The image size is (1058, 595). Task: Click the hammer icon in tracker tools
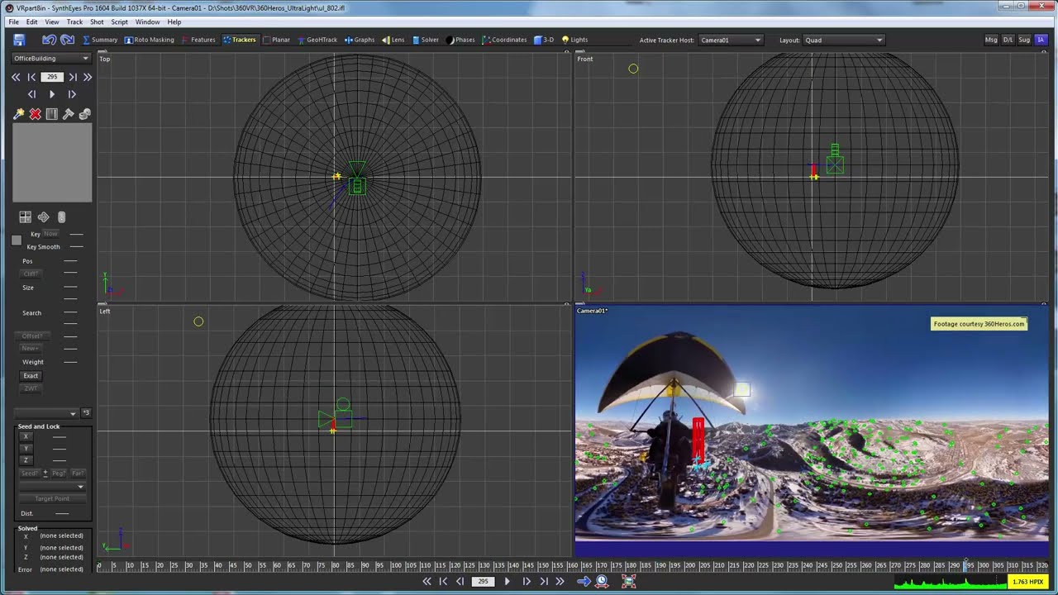pyautogui.click(x=68, y=114)
